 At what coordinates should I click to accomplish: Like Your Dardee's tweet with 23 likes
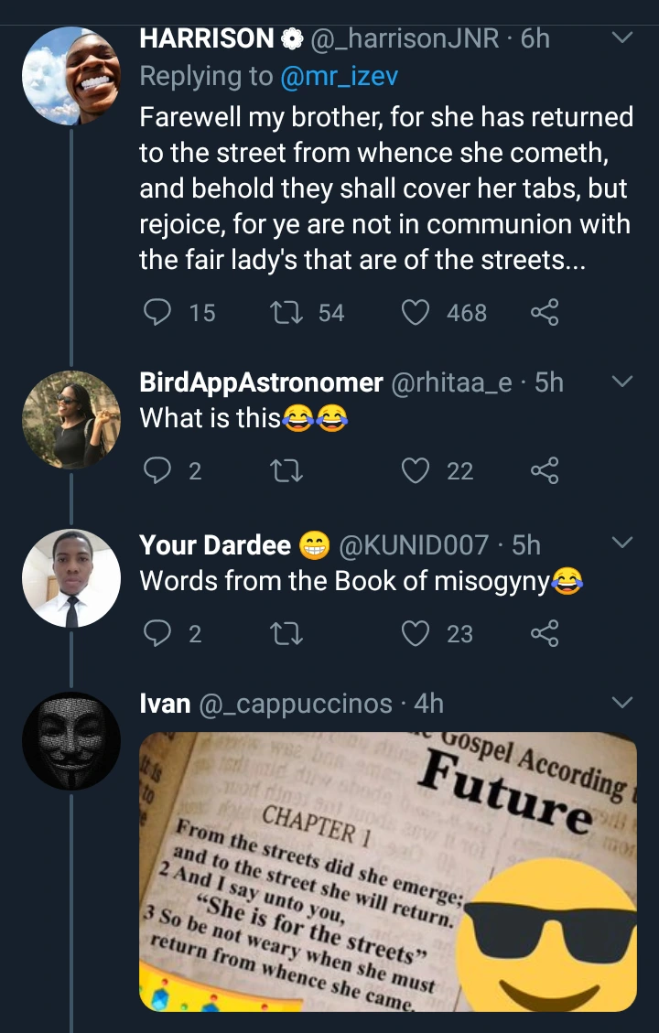(416, 633)
